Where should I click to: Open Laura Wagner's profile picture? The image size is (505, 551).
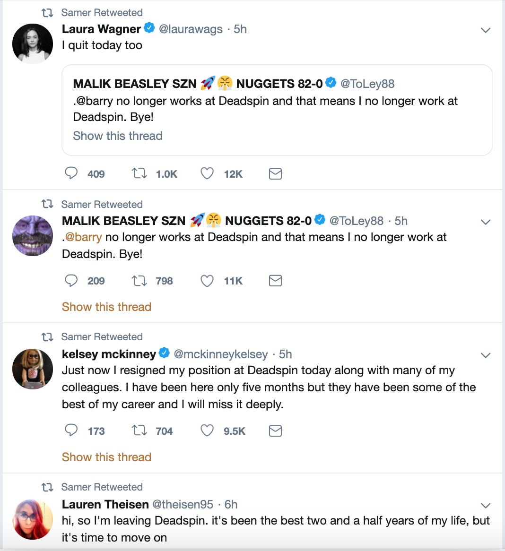pos(32,43)
